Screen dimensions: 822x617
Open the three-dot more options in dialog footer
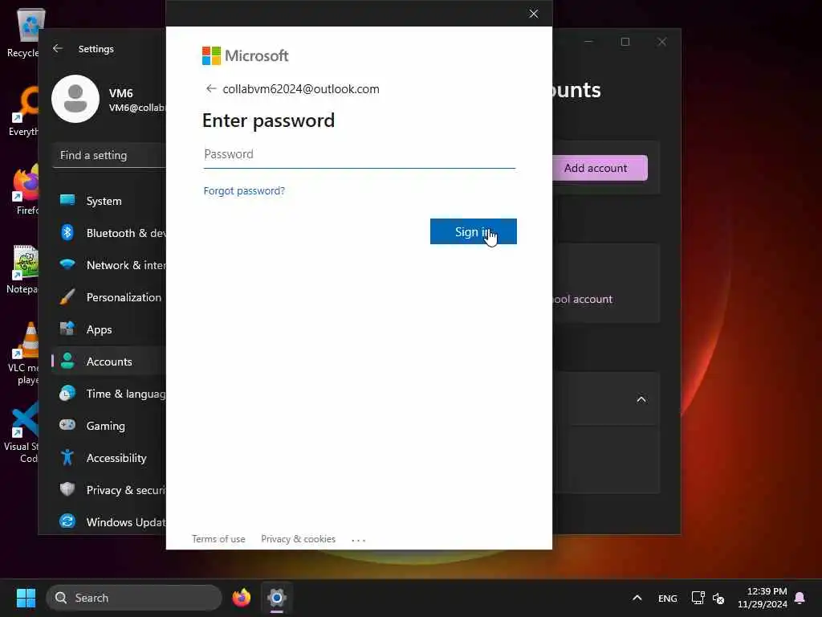[x=359, y=539]
